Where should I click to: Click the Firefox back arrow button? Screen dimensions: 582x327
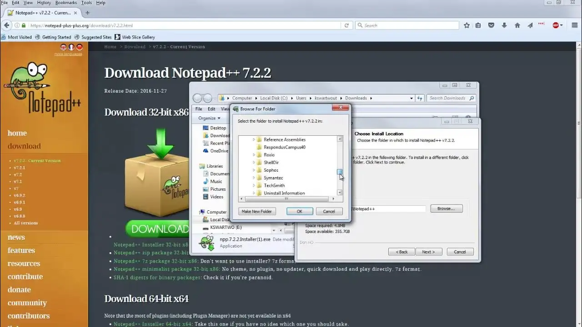[6, 25]
